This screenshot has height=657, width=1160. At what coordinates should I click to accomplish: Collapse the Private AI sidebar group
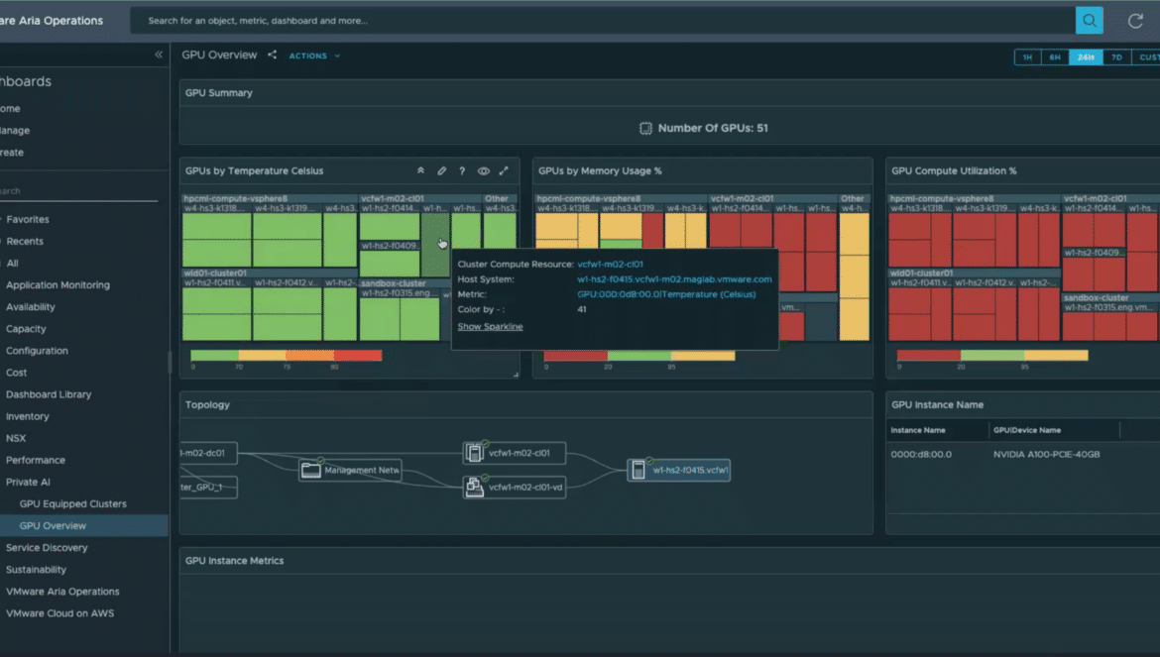pos(28,482)
